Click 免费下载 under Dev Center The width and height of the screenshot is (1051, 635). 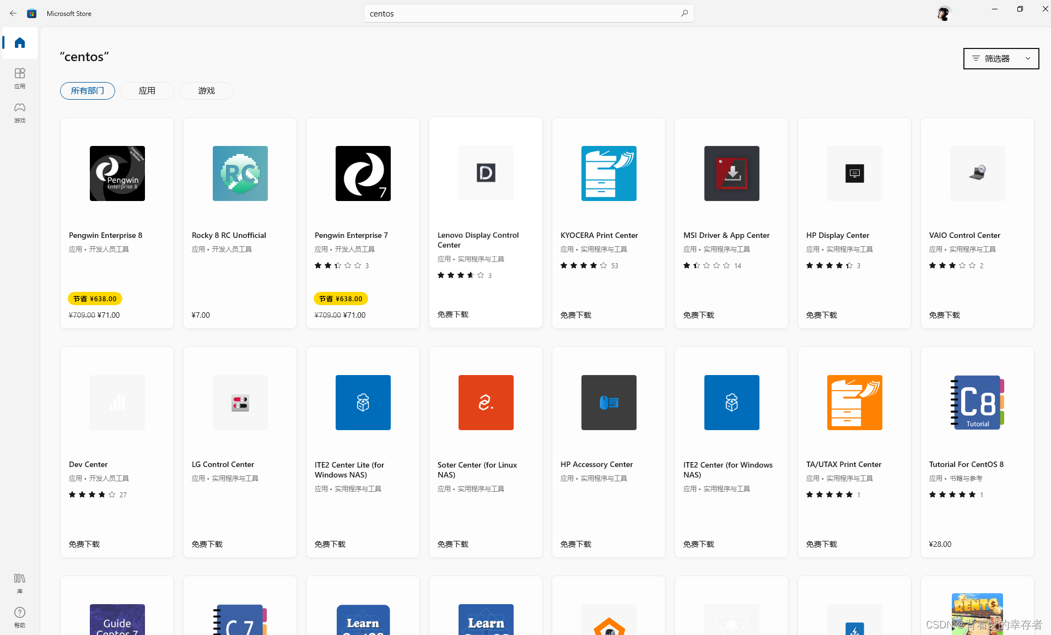pyautogui.click(x=84, y=544)
